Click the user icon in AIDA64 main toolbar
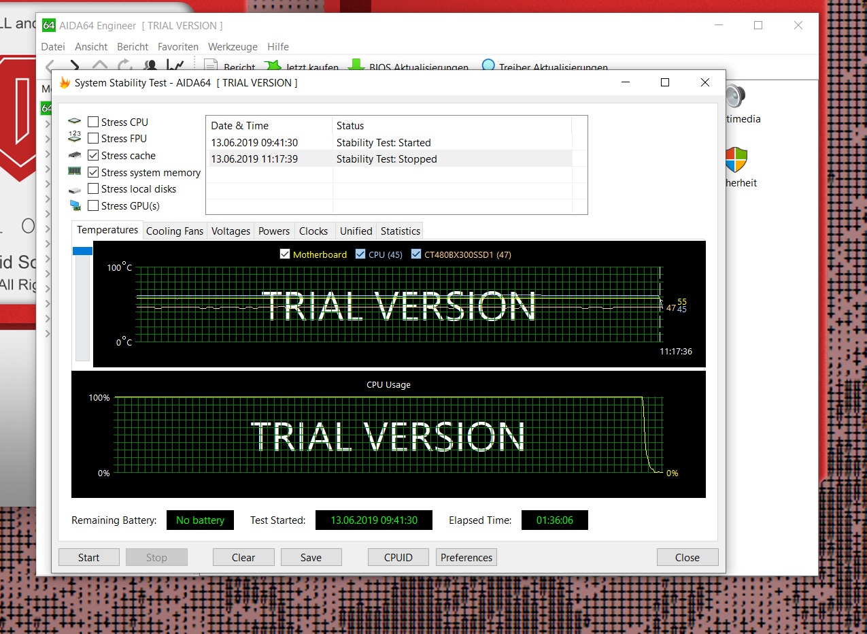 click(150, 66)
